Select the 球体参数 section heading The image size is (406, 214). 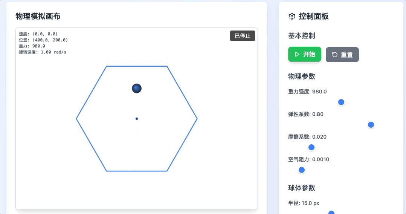302,188
